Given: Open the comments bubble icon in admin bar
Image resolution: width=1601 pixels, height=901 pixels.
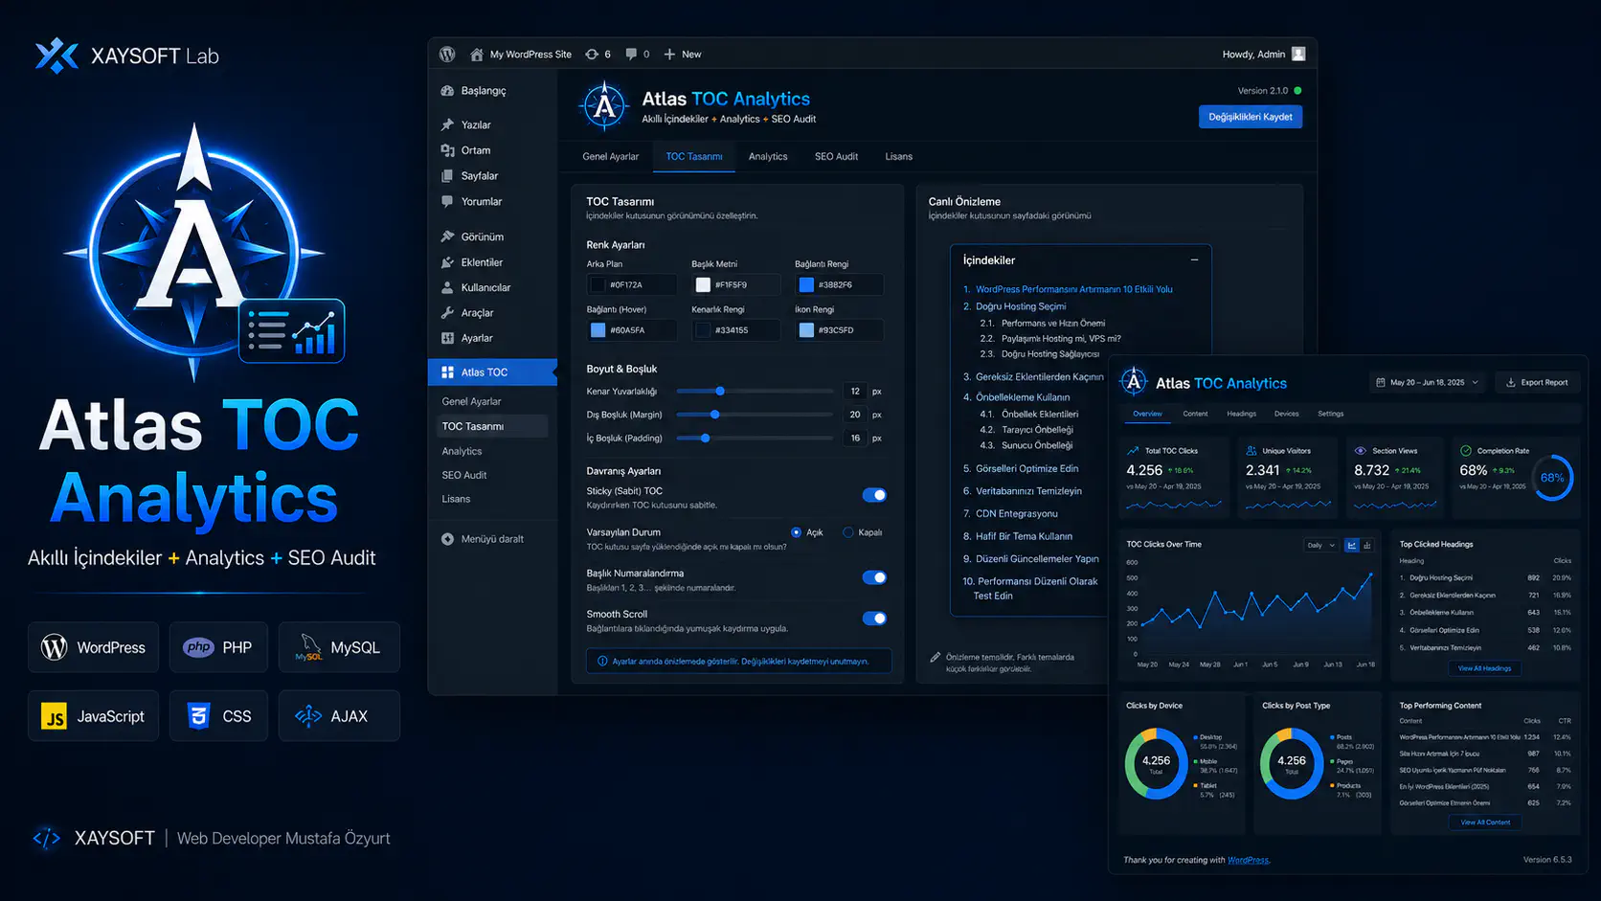Looking at the screenshot, I should [x=631, y=55].
